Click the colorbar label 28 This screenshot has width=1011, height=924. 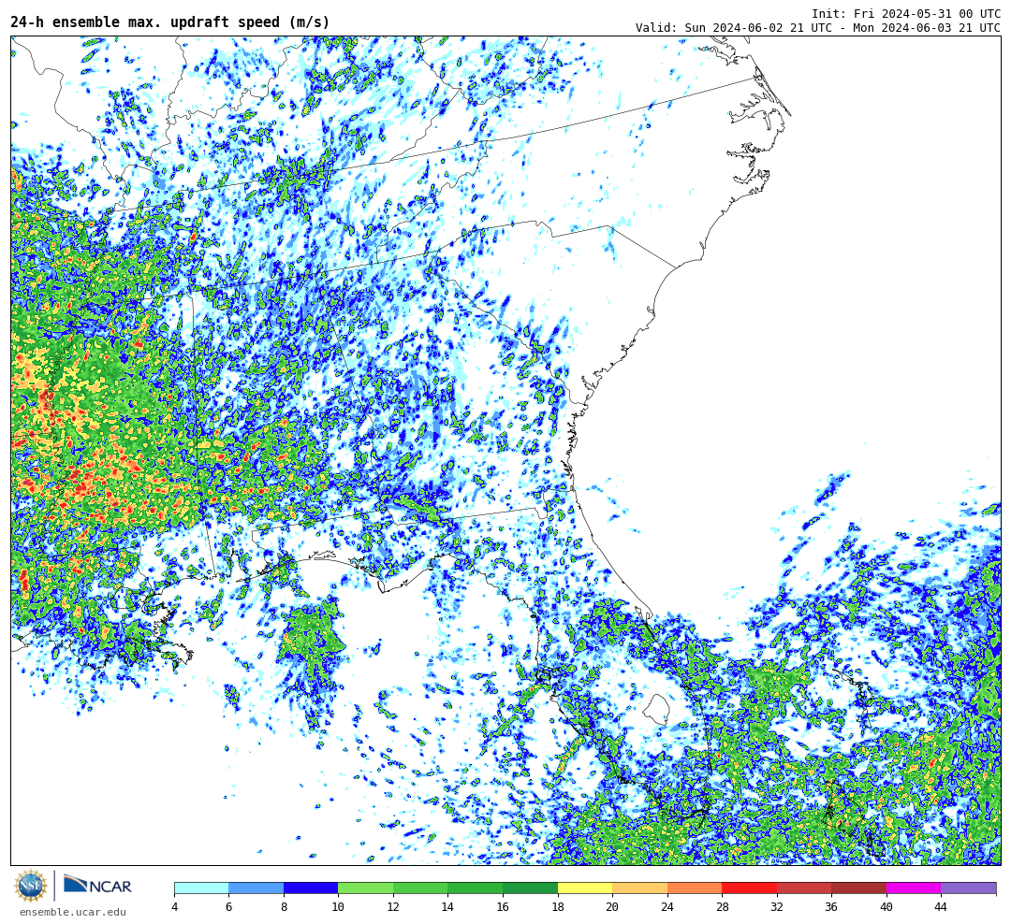pyautogui.click(x=722, y=906)
